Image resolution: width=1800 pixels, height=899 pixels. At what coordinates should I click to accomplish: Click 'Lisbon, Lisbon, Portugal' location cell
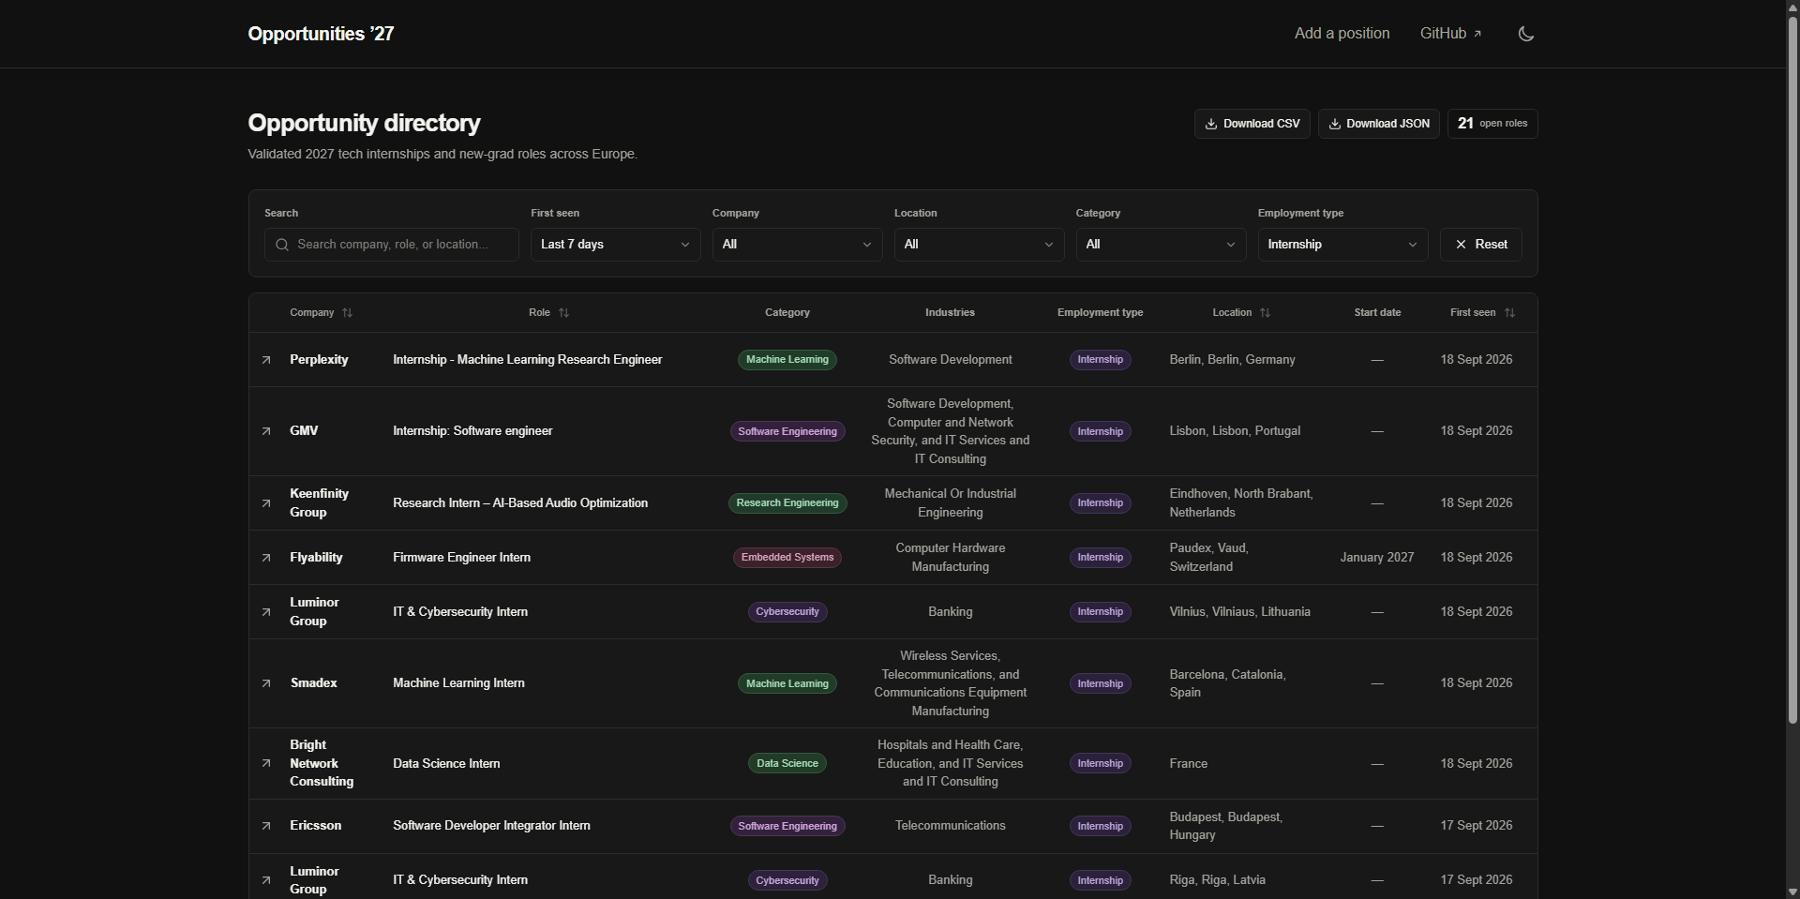pyautogui.click(x=1236, y=431)
